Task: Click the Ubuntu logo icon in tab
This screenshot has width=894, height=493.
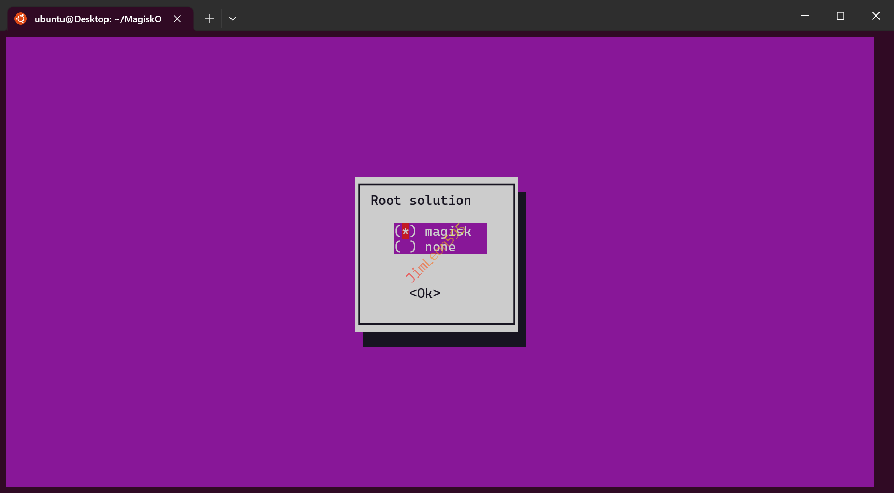Action: click(21, 19)
